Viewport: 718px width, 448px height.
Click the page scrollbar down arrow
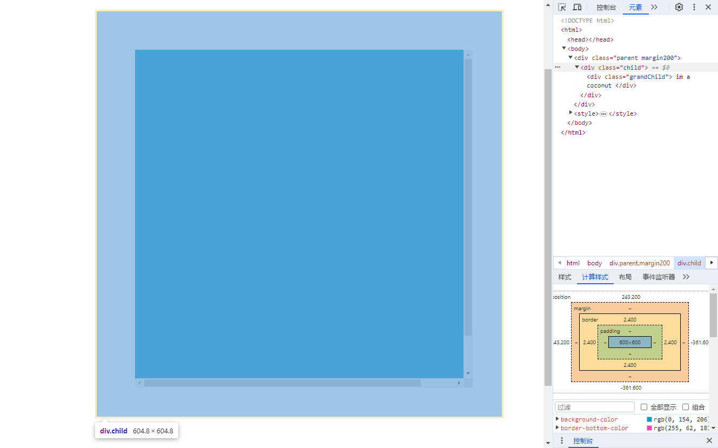pyautogui.click(x=548, y=443)
